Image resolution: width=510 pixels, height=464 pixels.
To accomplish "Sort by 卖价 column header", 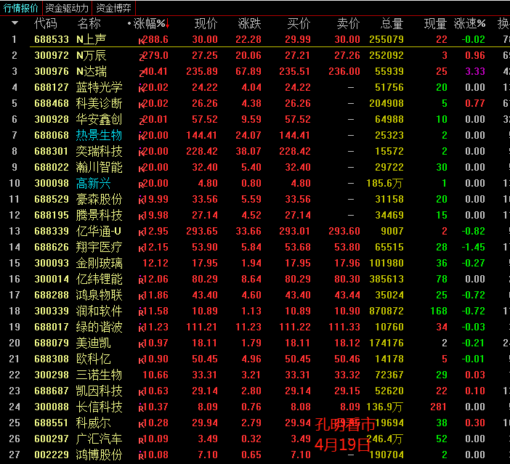I will tap(348, 23).
